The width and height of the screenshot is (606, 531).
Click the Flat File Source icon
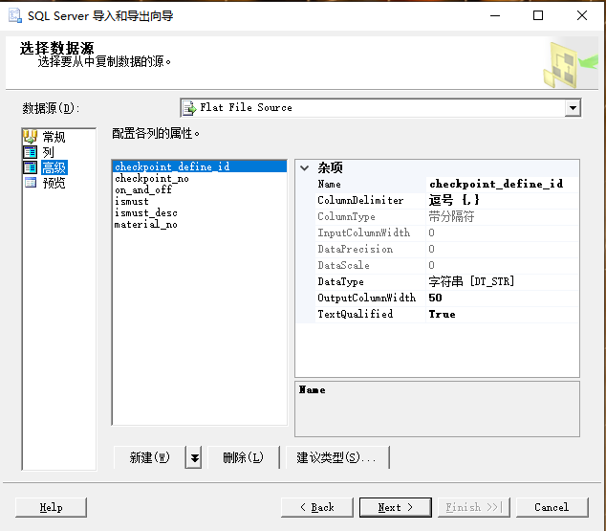click(189, 108)
